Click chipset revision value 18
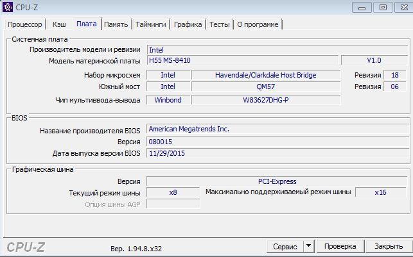The width and height of the screenshot is (413, 257). (x=395, y=75)
